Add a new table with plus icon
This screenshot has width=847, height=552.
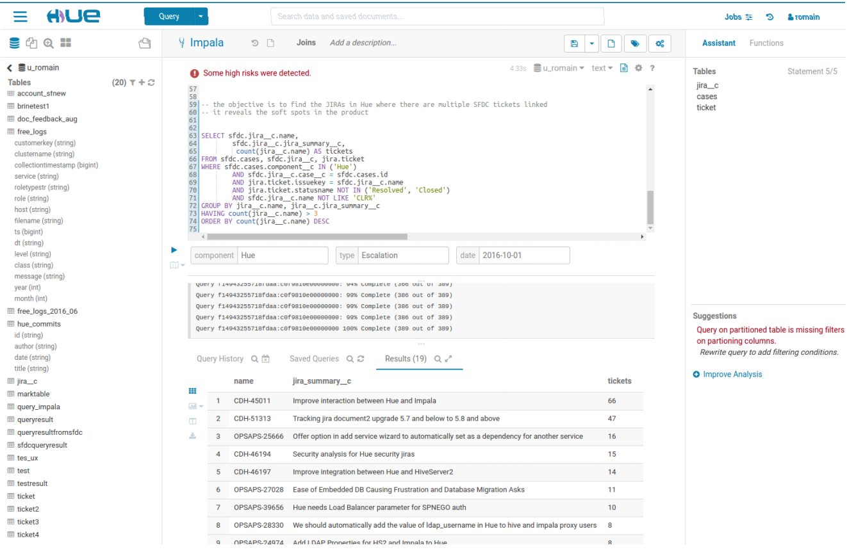(x=142, y=83)
